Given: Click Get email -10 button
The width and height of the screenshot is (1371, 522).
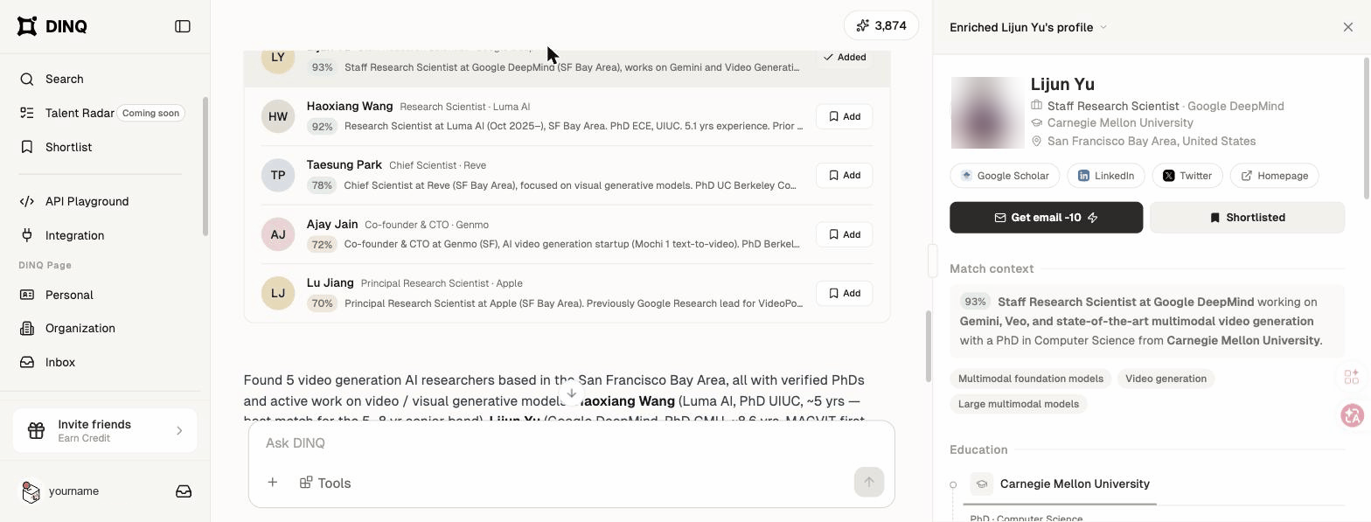Looking at the screenshot, I should pos(1047,218).
